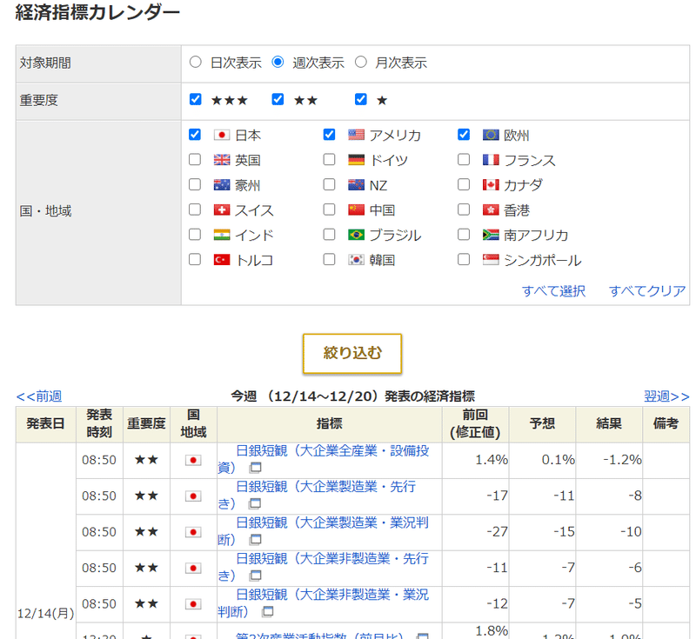Click the US flag icon beside アメリカ
The height and width of the screenshot is (639, 696).
click(x=356, y=135)
